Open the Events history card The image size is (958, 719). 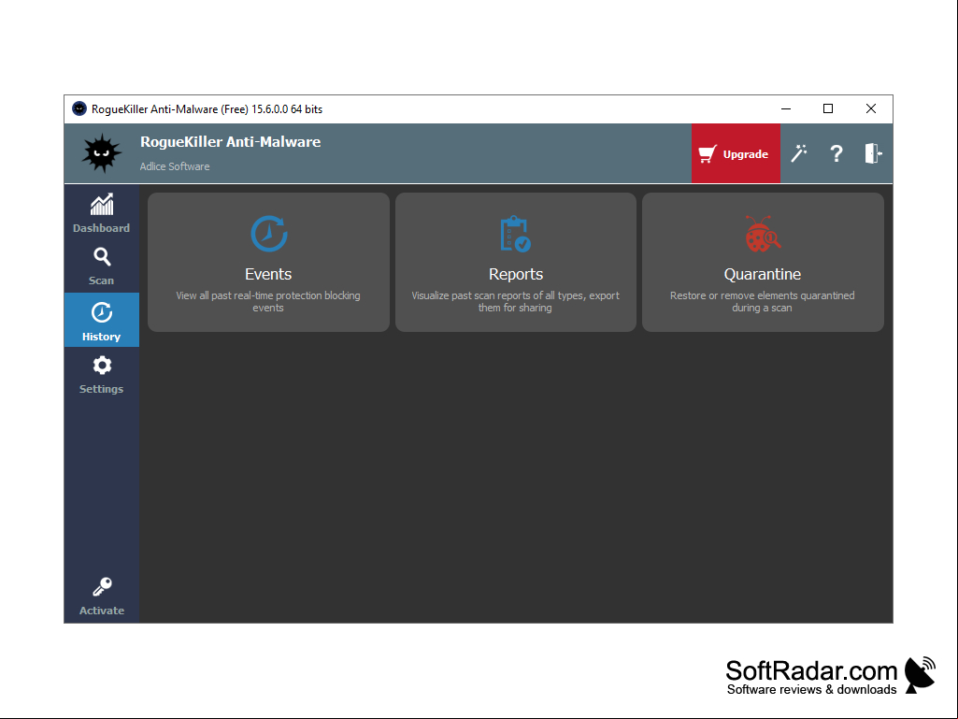268,263
